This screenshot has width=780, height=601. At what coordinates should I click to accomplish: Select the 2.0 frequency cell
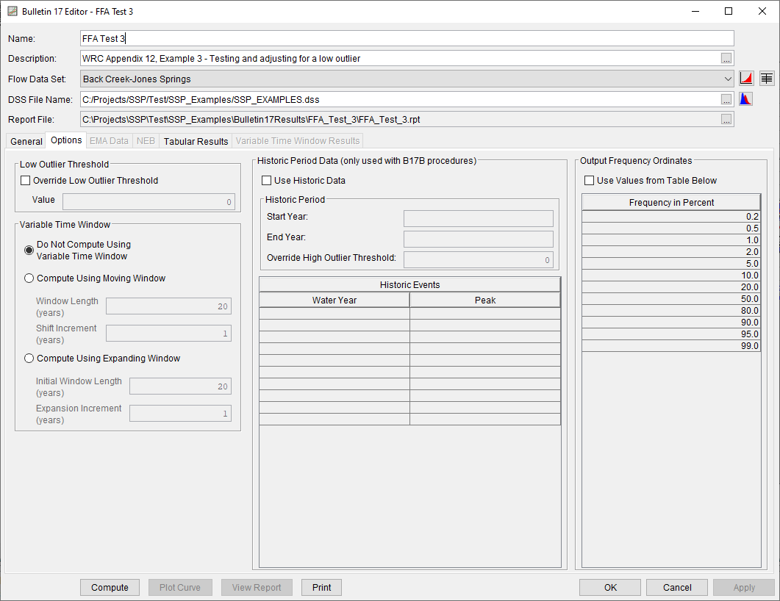point(671,252)
